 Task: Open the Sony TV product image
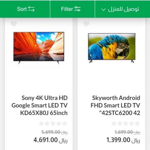39,48
